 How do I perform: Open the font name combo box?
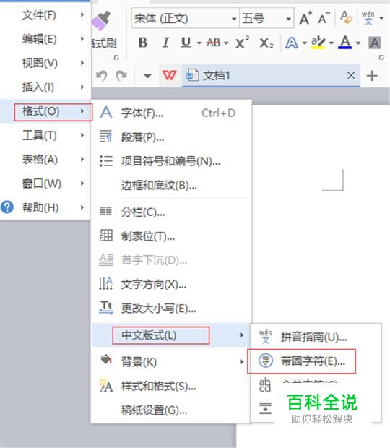click(185, 19)
